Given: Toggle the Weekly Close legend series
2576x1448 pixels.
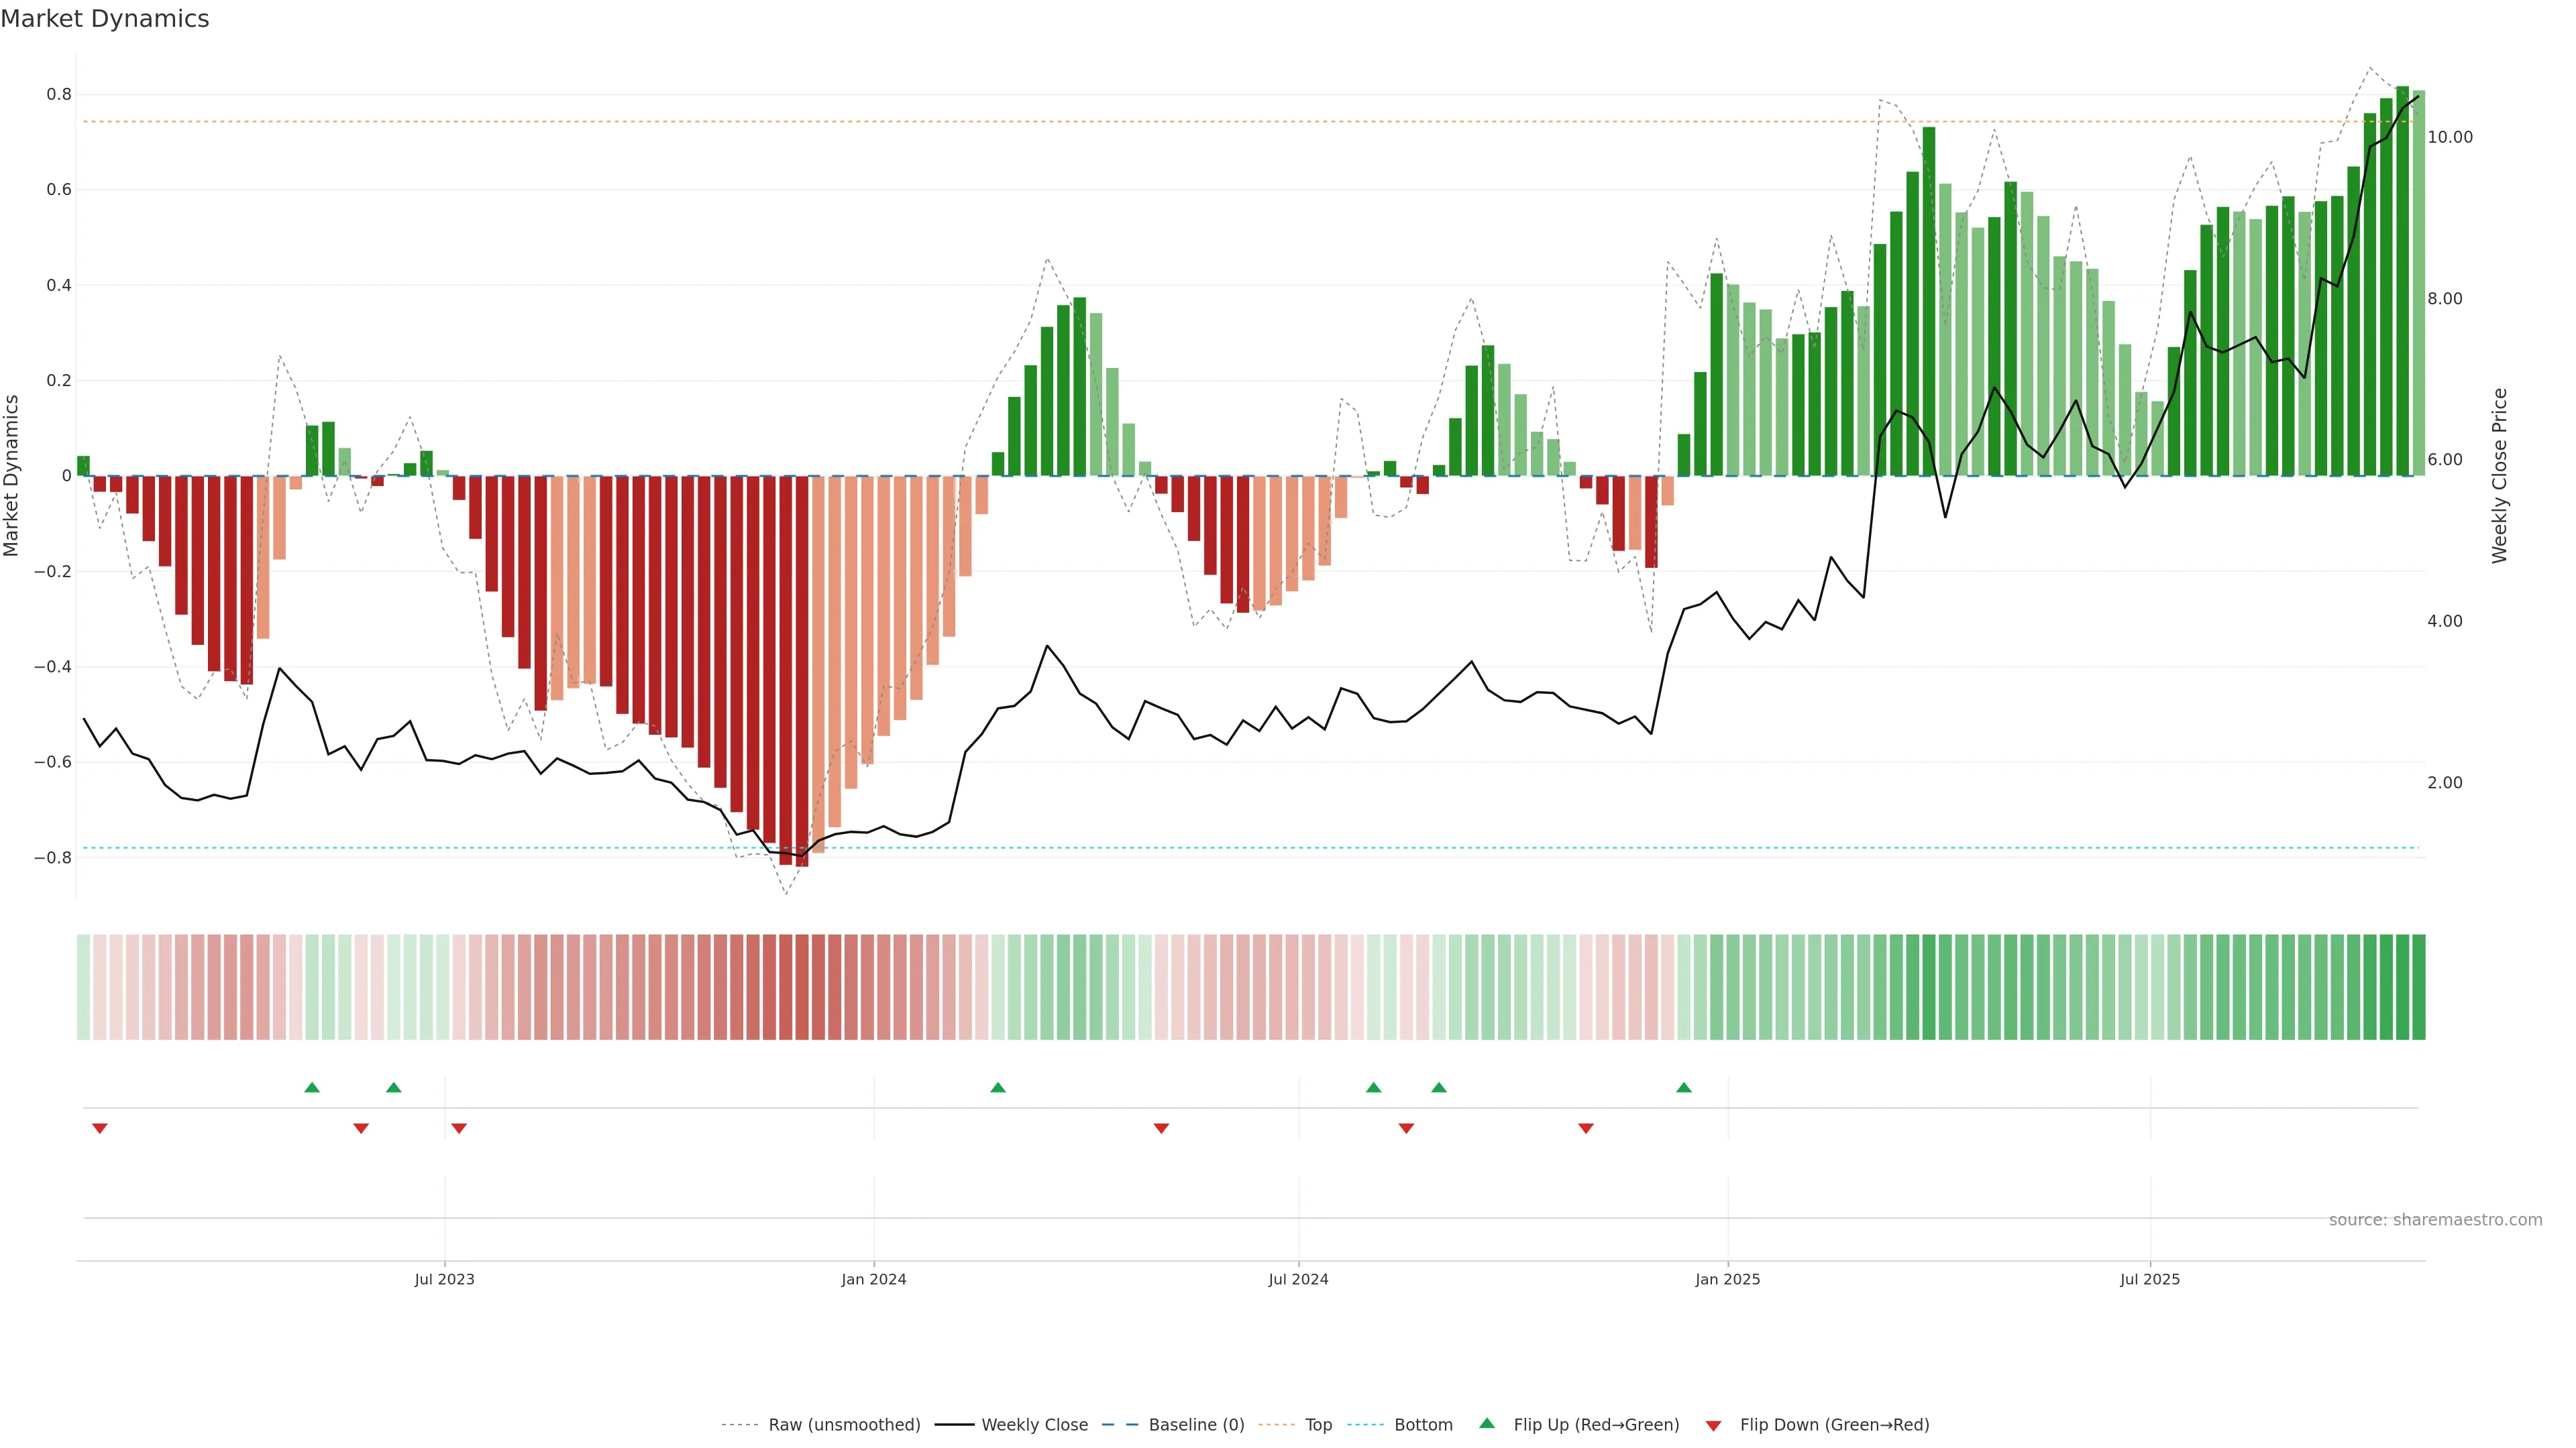Looking at the screenshot, I should 1034,1425.
